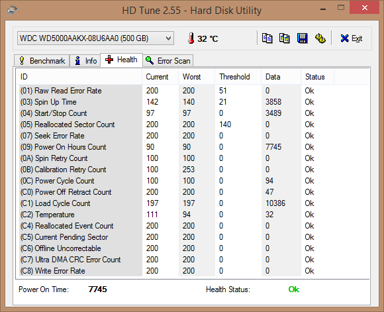Click the thermometer temperature icon
Image resolution: width=384 pixels, height=312 pixels.
[x=191, y=38]
